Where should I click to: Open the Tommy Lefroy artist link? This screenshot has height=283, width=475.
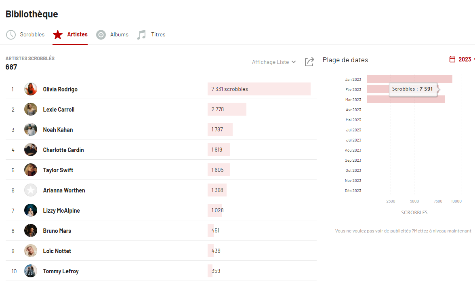(x=61, y=271)
